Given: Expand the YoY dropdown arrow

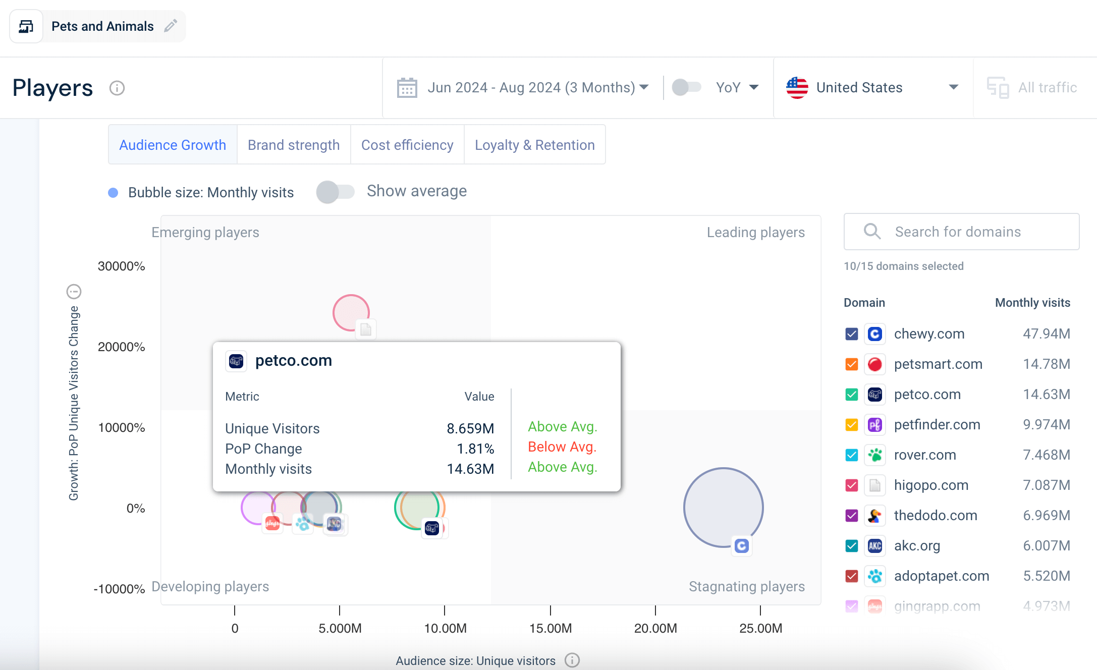Looking at the screenshot, I should (x=754, y=88).
